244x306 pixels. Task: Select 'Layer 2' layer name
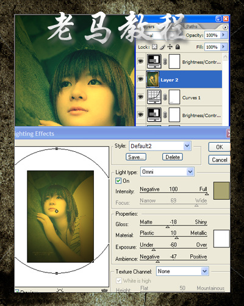coord(169,80)
